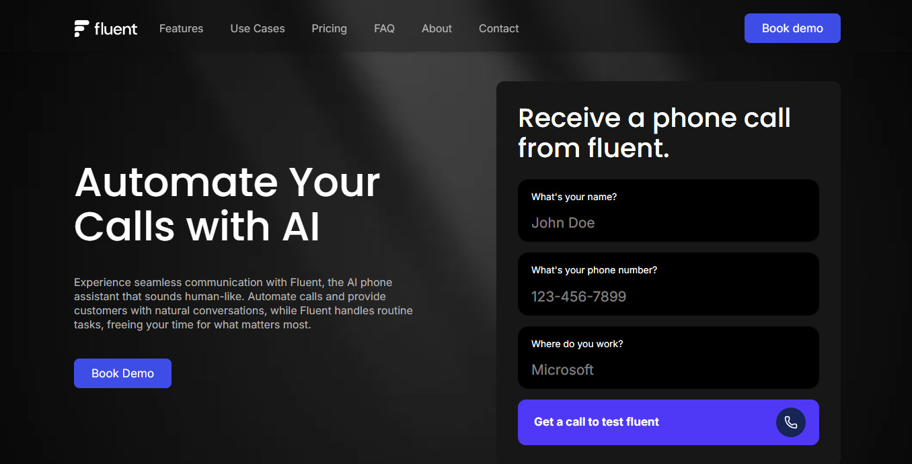
Task: Click the Book demo button in the header
Action: [792, 28]
